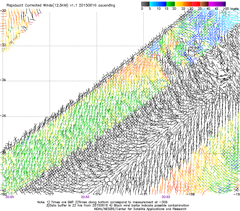Screen dimensions: 240x211
Task: Click note 'Times along bottom correspond to measurement'
Action: (116, 202)
